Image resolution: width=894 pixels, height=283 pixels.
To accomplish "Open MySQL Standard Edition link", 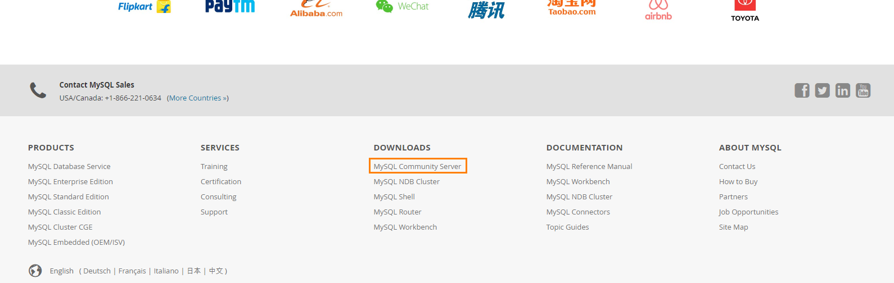I will (x=69, y=197).
